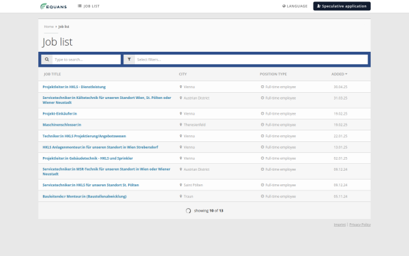
Task: Click the date 05.11.24
Action: pyautogui.click(x=340, y=197)
